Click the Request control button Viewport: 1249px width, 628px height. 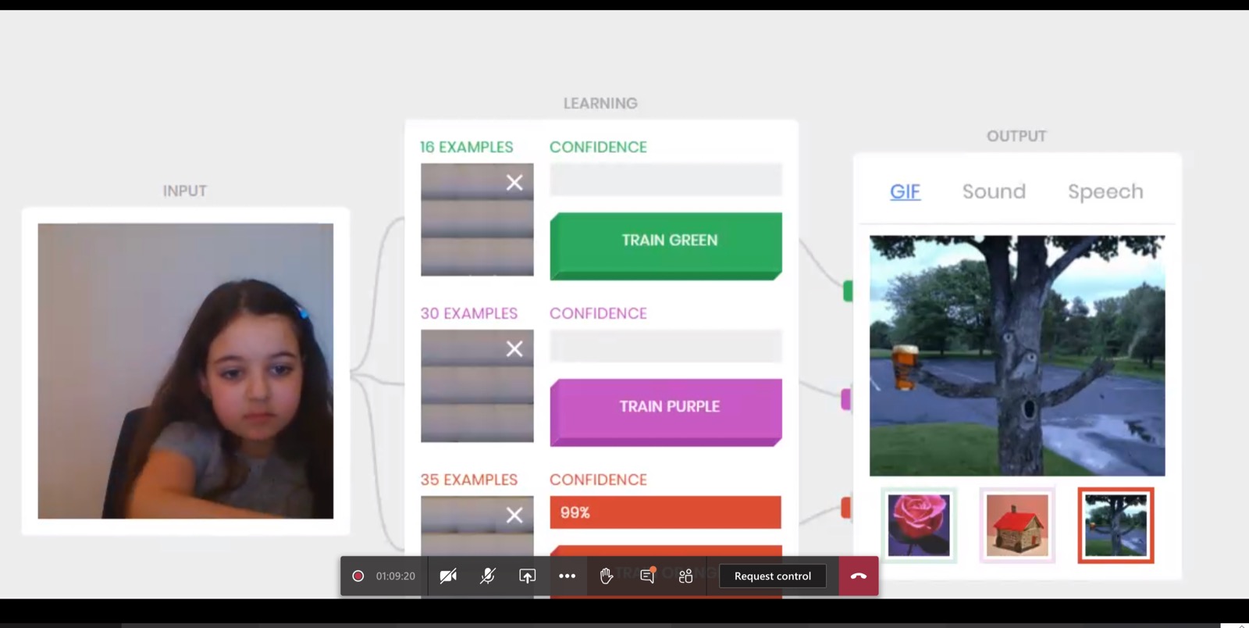click(x=773, y=576)
